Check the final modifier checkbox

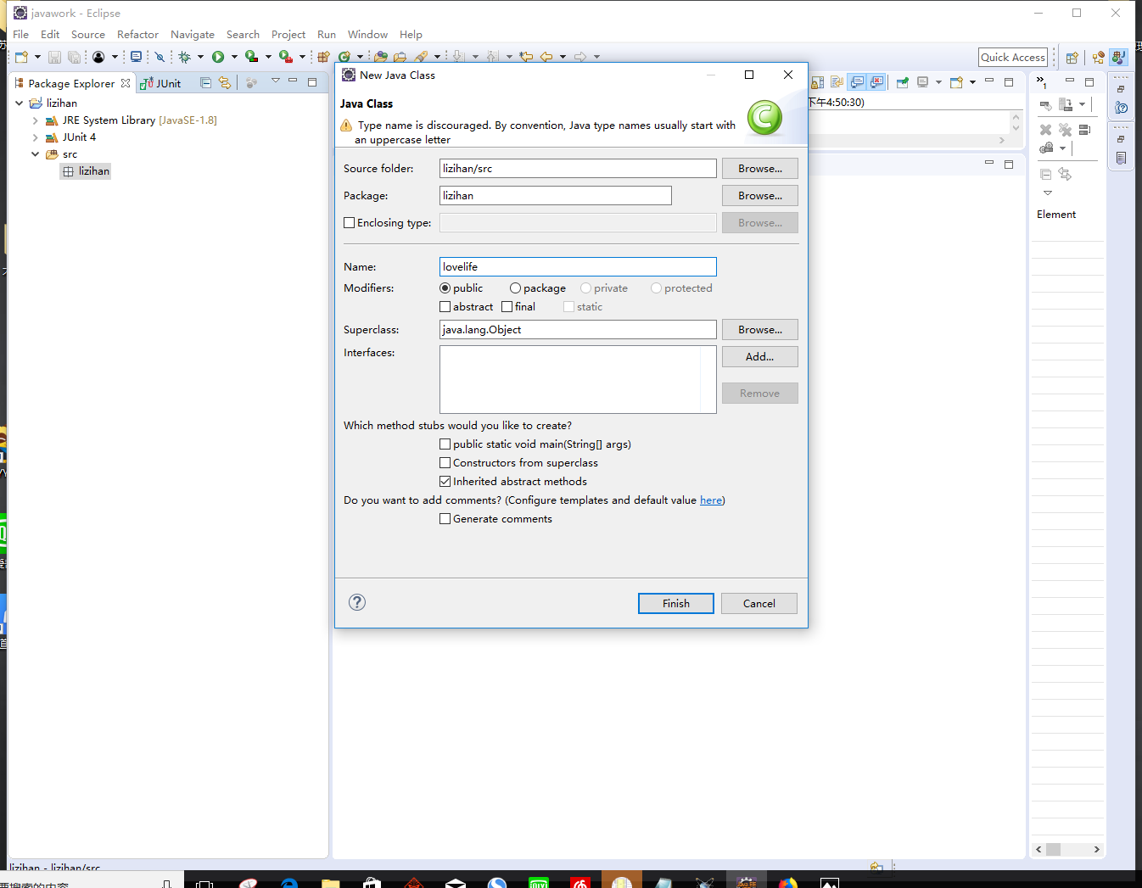point(507,307)
